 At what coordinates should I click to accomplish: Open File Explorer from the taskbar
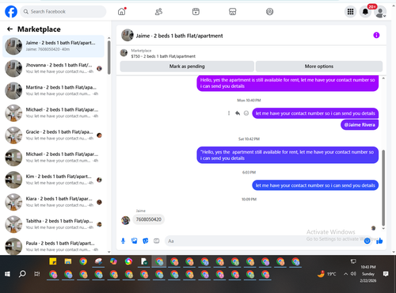(x=68, y=261)
